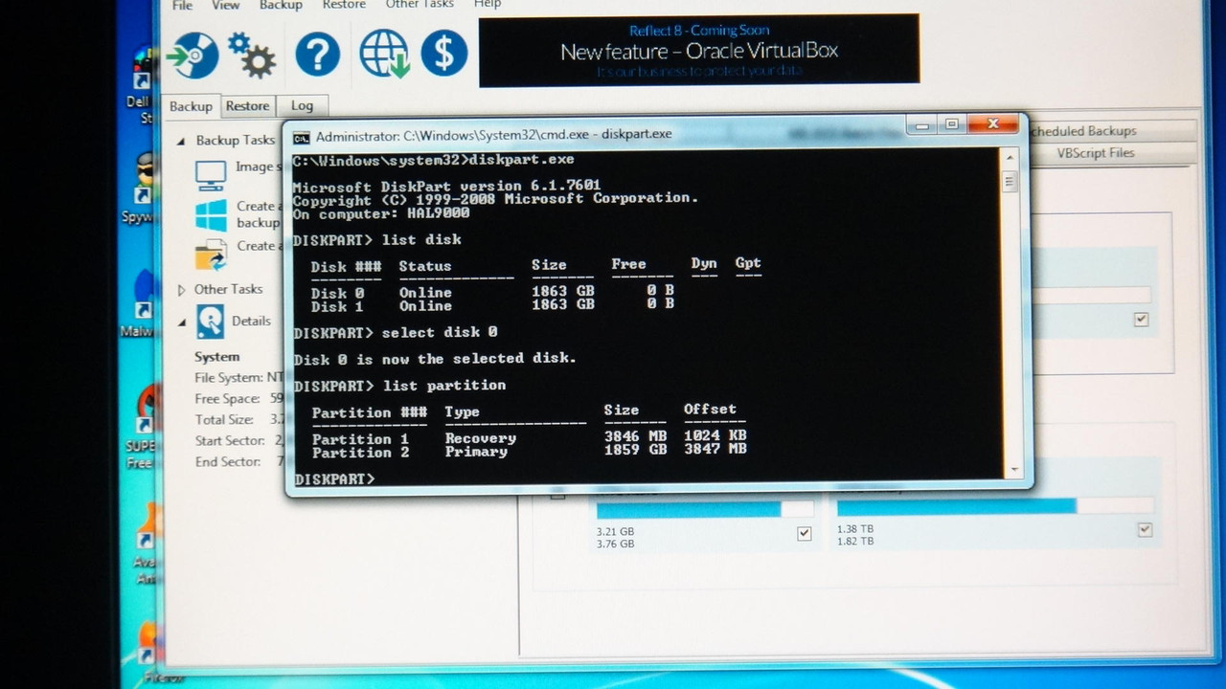This screenshot has width=1226, height=689.
Task: Click the folder backup task icon
Action: [x=211, y=255]
